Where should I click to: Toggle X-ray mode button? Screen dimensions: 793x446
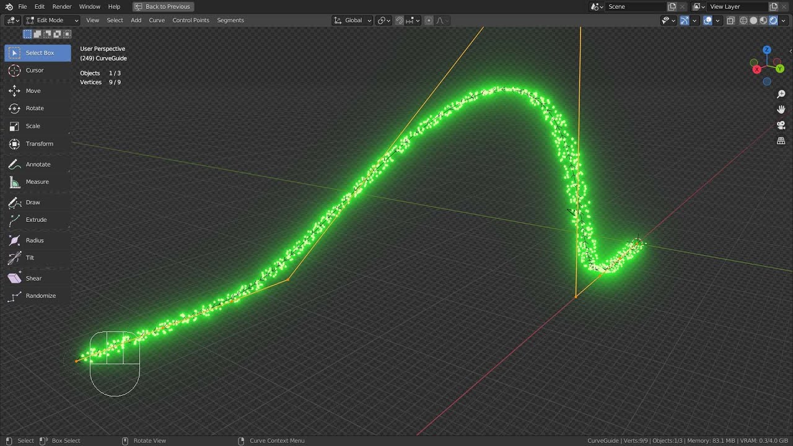pyautogui.click(x=730, y=20)
